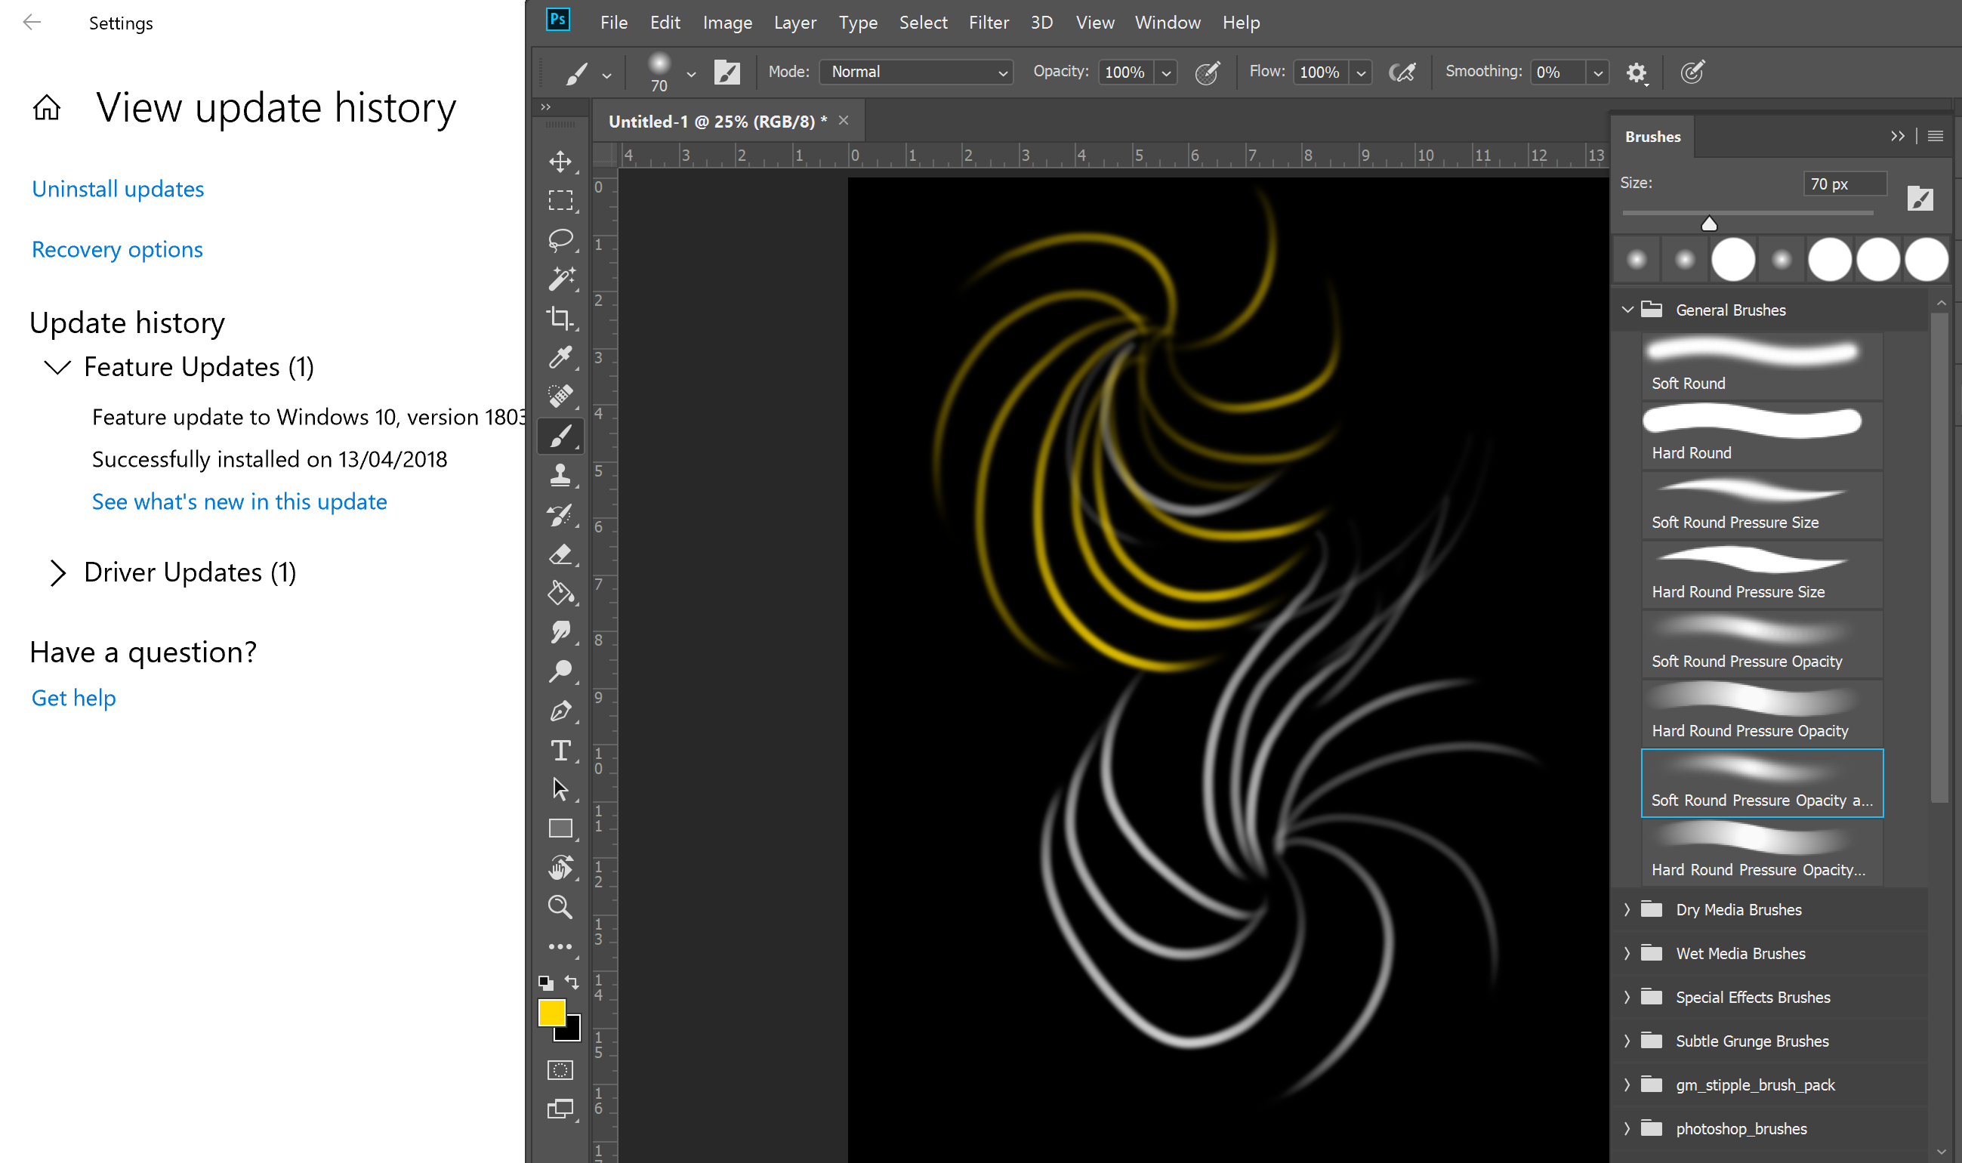This screenshot has width=1962, height=1163.
Task: Click the brush Size slider handle
Action: [x=1709, y=224]
